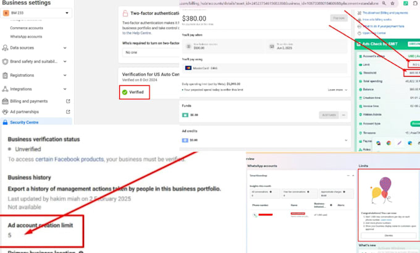Click the Billing and payments bank icon
Screen dimensions: 420x253
click(x=5, y=101)
